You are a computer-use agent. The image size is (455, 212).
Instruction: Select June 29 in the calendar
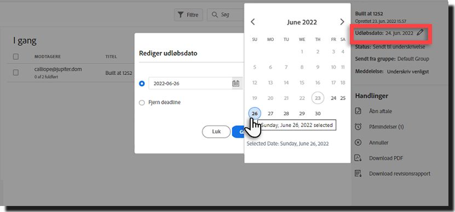coord(302,114)
